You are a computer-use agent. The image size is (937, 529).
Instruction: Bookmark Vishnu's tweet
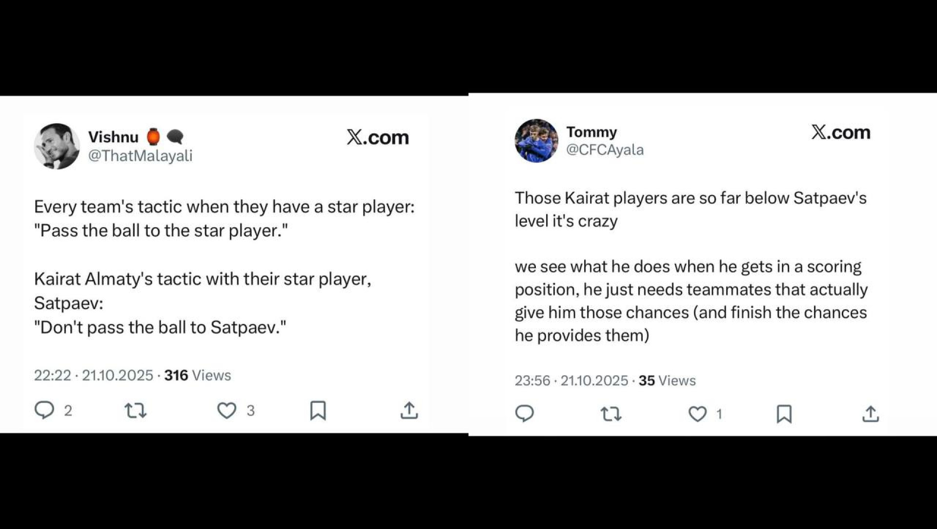[x=318, y=410]
